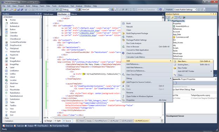Switch editor to Split view
This screenshot has width=219, height=132.
58,121
